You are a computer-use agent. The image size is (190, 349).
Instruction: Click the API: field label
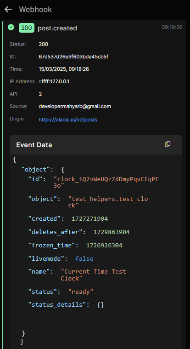coord(14,94)
